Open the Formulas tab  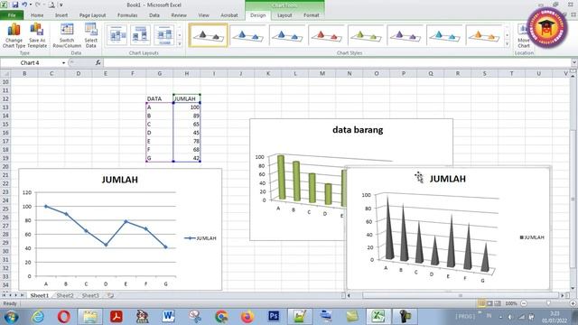coord(127,15)
